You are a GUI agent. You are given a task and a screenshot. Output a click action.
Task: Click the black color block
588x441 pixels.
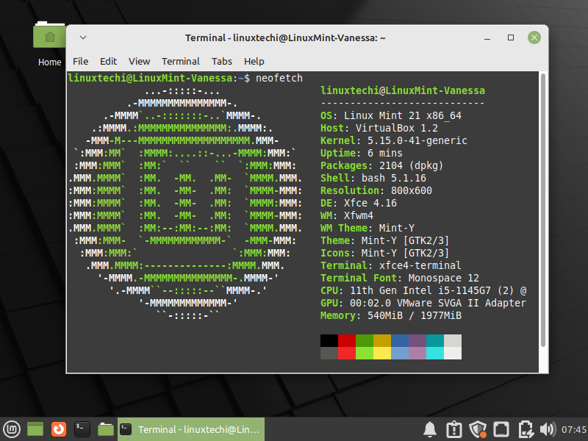pyautogui.click(x=329, y=340)
